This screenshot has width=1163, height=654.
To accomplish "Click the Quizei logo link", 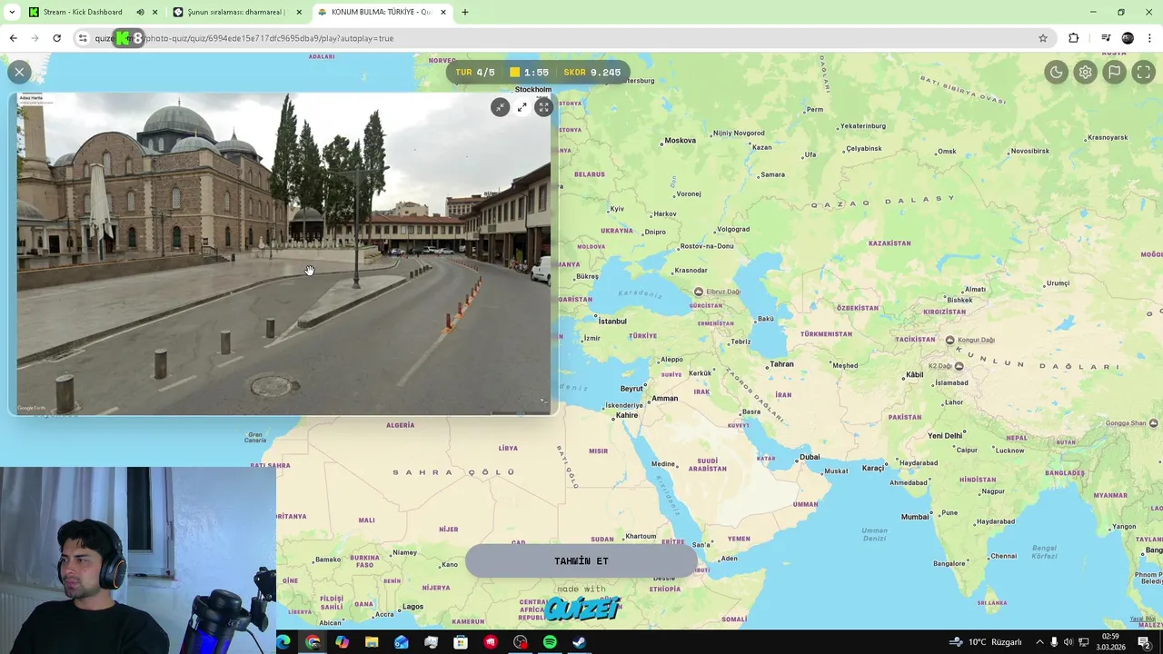I will [583, 607].
